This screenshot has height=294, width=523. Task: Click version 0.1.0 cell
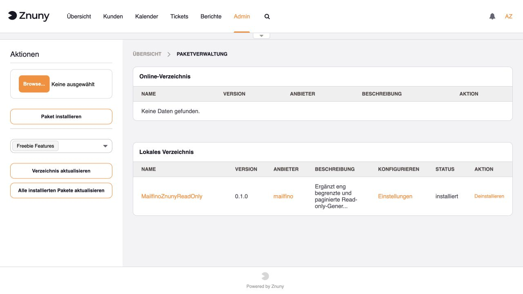[241, 196]
